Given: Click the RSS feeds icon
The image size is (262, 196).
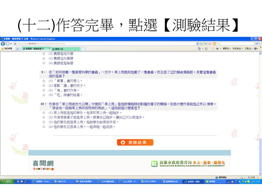Looking at the screenshot, I should point(206,49).
